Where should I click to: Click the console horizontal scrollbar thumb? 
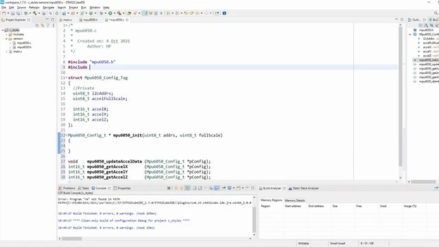click(x=71, y=239)
